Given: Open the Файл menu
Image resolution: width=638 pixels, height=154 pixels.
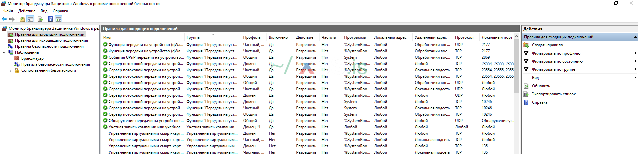Looking at the screenshot, I should (8, 11).
